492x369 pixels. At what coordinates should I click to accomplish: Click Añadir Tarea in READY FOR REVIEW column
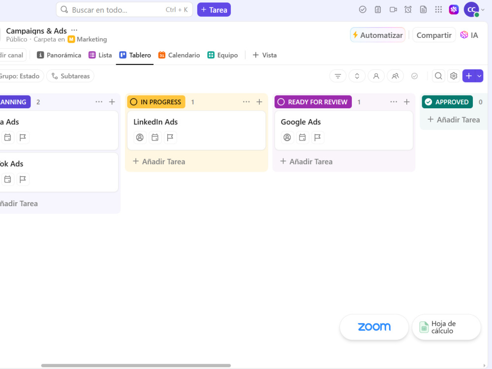[306, 161]
